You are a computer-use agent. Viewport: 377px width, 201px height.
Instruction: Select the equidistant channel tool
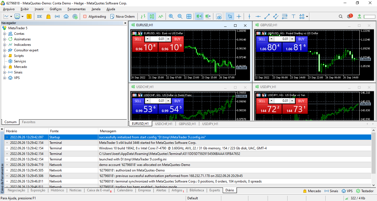point(276,17)
